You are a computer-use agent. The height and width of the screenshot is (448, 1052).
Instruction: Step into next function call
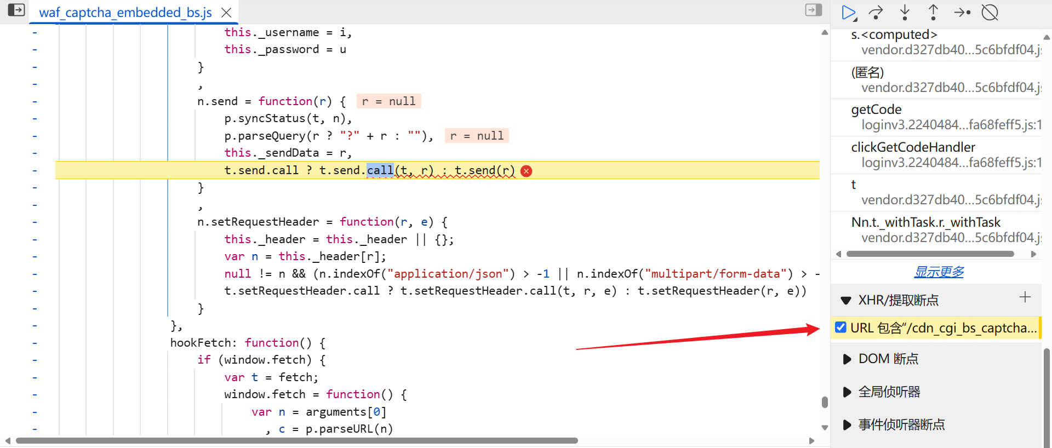[x=905, y=12]
